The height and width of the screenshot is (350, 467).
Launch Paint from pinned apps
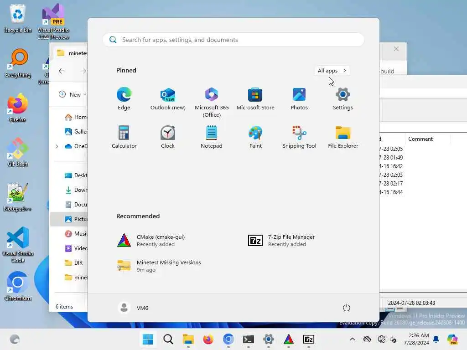point(255,137)
